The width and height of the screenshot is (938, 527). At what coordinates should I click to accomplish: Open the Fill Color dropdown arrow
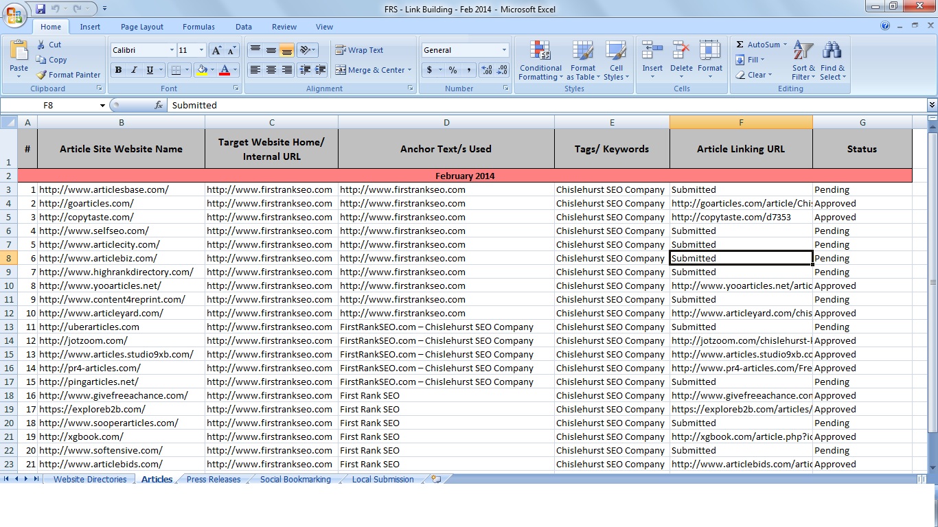point(213,71)
